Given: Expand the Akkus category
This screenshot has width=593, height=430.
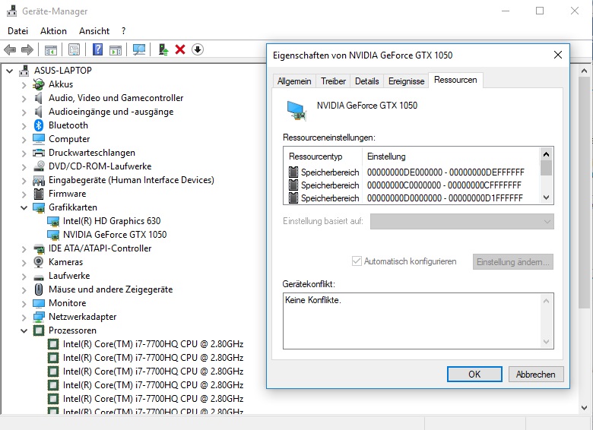Looking at the screenshot, I should pyautogui.click(x=24, y=84).
